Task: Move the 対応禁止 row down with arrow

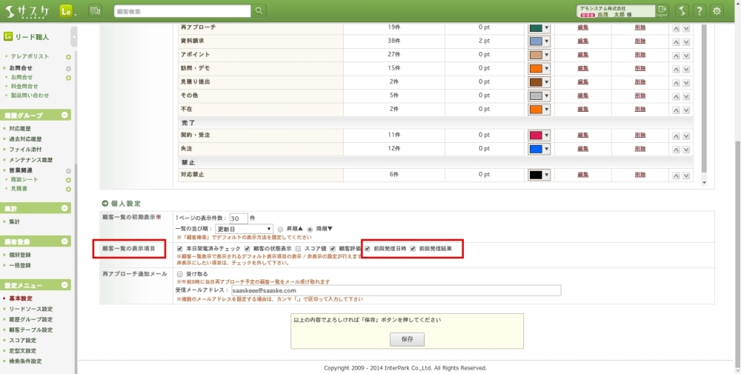Action: point(685,176)
